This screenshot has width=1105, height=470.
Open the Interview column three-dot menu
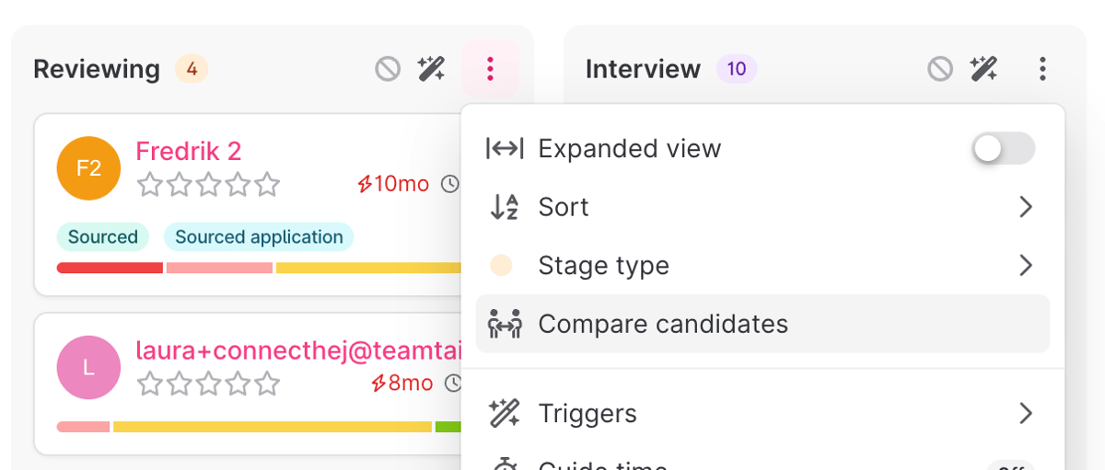click(1042, 69)
